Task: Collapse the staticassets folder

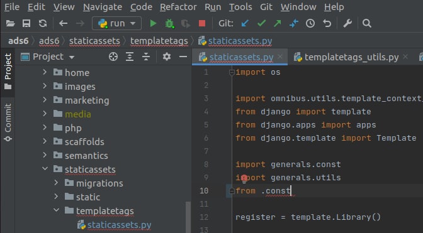Action: (45, 169)
